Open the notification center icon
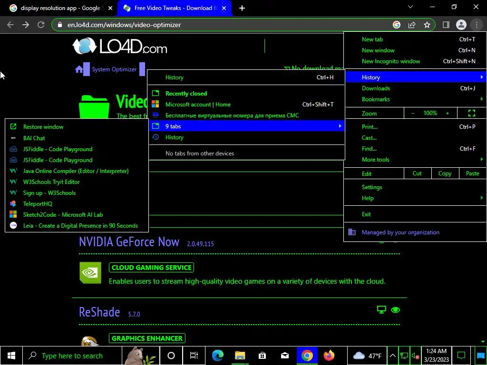Screen dimensions: 487x365 461,355
